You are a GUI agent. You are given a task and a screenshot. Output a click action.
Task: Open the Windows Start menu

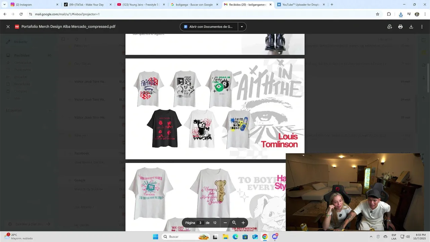pyautogui.click(x=156, y=237)
